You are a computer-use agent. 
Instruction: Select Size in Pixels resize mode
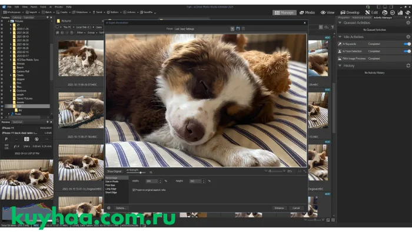click(112, 181)
